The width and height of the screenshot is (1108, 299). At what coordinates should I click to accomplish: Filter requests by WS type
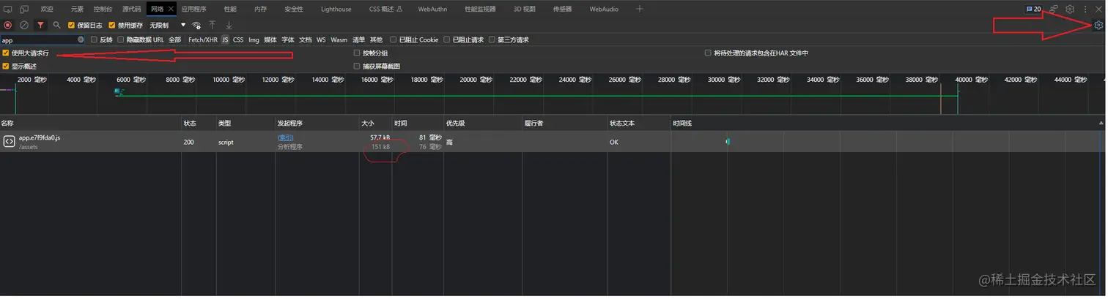(321, 39)
